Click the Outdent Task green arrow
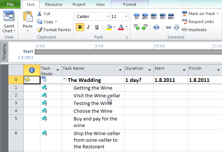Image resolution: width=222 pixels, height=152 pixels. (137, 27)
